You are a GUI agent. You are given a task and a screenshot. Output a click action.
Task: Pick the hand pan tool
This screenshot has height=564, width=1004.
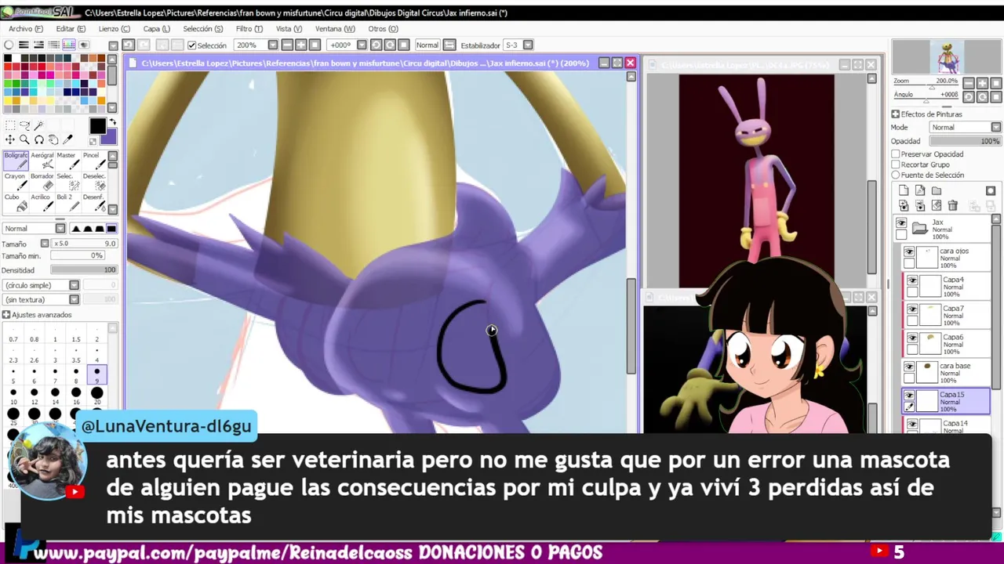coord(53,139)
